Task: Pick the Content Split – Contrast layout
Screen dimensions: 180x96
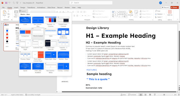Action: tap(63, 22)
